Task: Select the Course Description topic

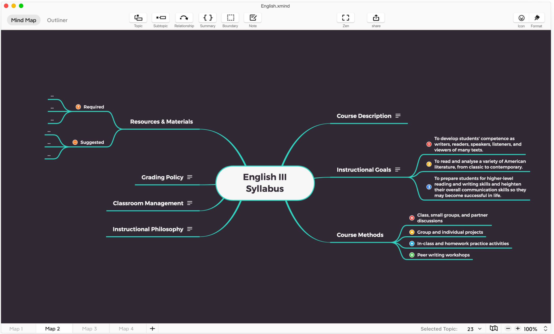Action: coord(364,116)
